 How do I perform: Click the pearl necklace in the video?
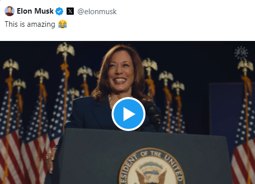click(110, 101)
